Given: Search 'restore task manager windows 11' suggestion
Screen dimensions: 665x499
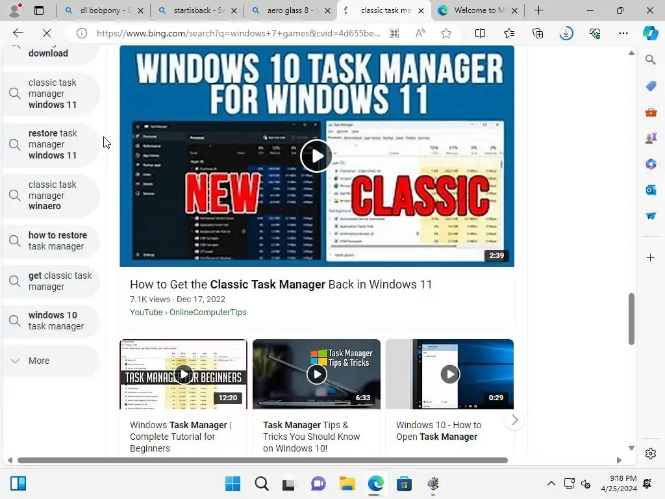Looking at the screenshot, I should [51, 144].
